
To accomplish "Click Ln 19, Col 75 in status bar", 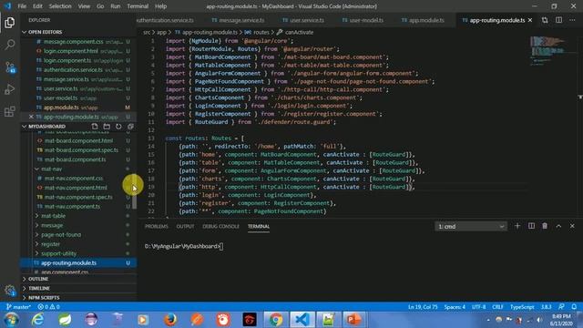I will 423,307.
